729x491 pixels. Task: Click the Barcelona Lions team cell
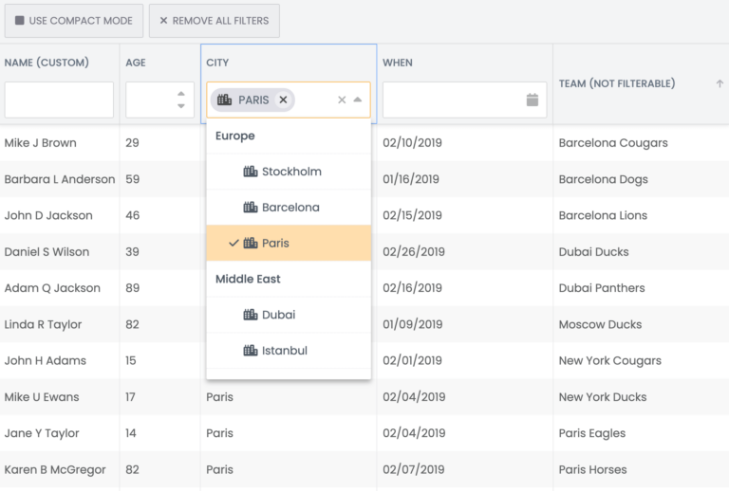641,215
